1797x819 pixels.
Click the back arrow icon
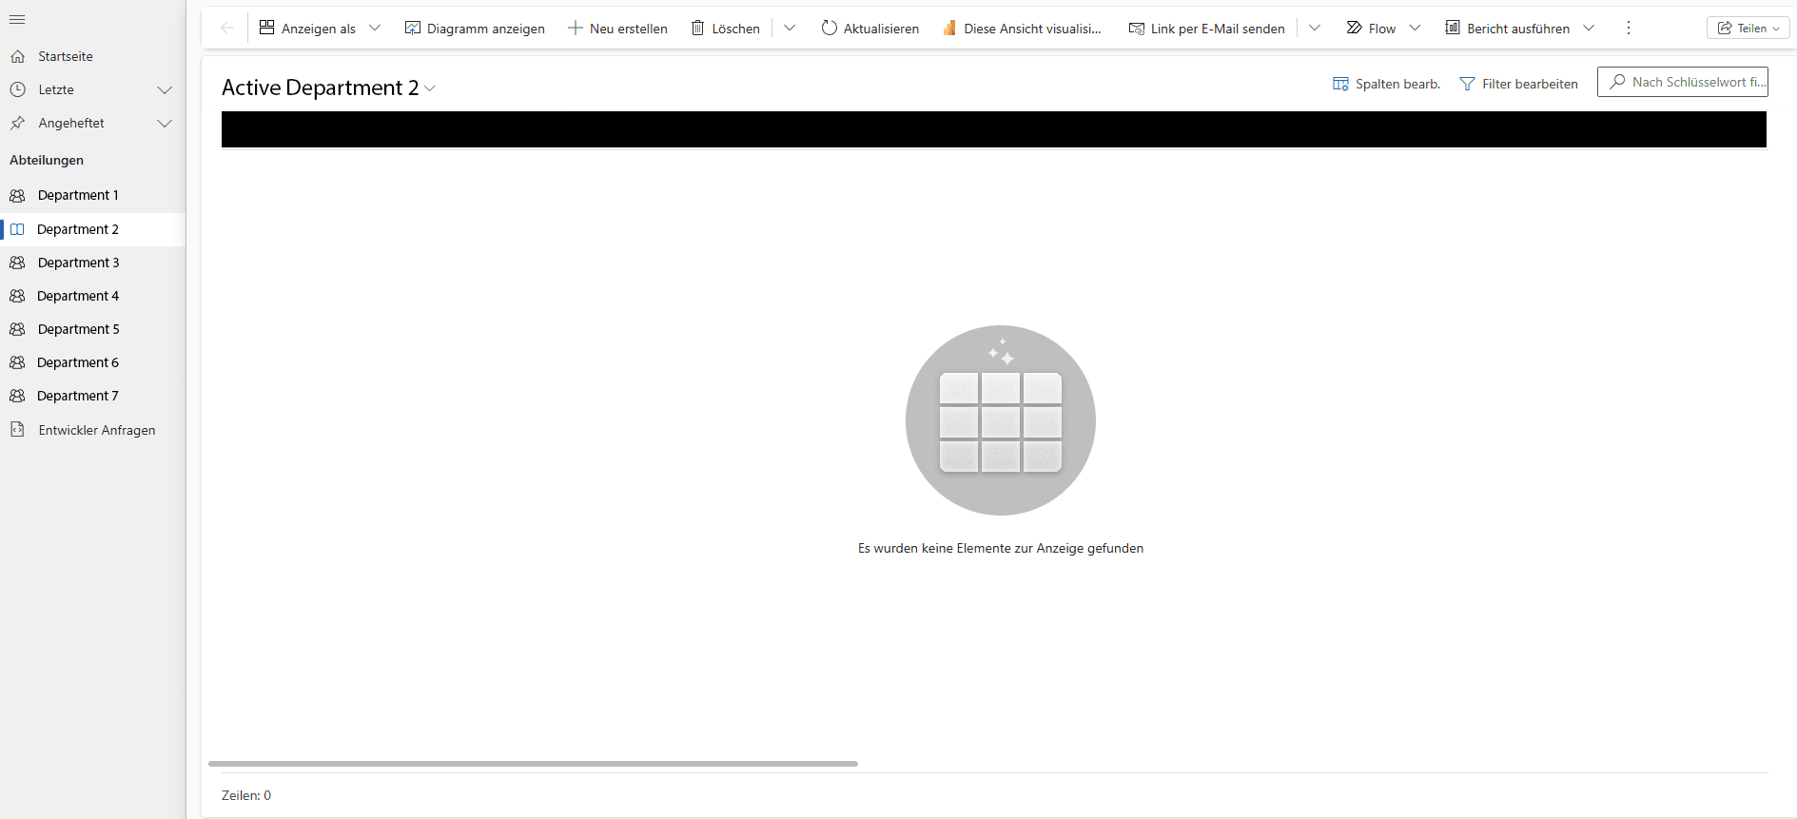coord(226,28)
